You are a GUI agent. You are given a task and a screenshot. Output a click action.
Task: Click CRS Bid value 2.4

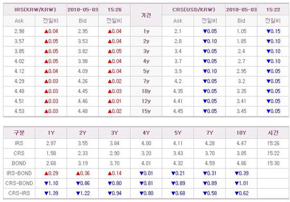pyautogui.click(x=241, y=51)
